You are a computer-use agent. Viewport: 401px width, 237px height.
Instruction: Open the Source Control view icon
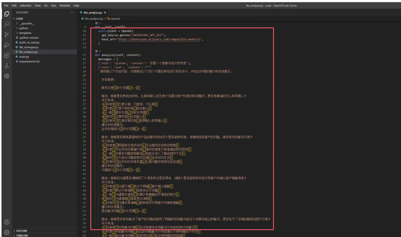point(7,35)
